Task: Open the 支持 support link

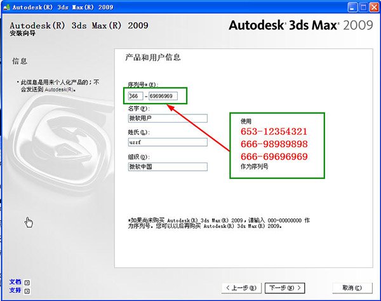Action: pos(15,290)
